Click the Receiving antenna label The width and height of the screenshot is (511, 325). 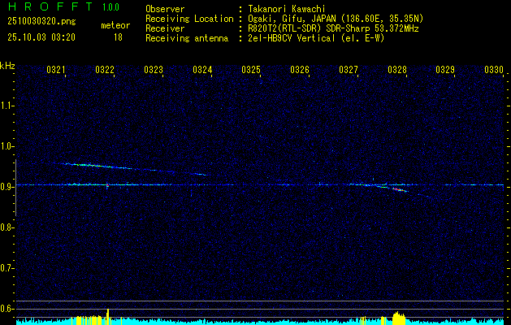187,38
